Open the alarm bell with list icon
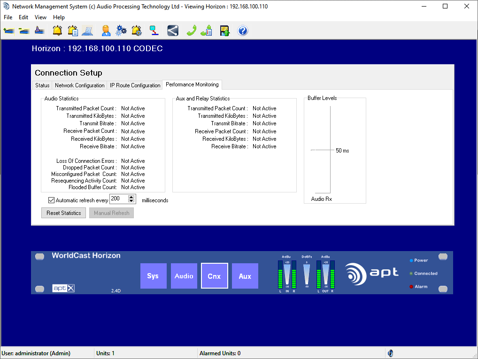The image size is (478, 359). 73,31
